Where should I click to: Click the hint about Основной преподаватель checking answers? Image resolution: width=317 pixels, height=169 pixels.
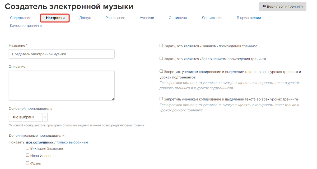77,126
